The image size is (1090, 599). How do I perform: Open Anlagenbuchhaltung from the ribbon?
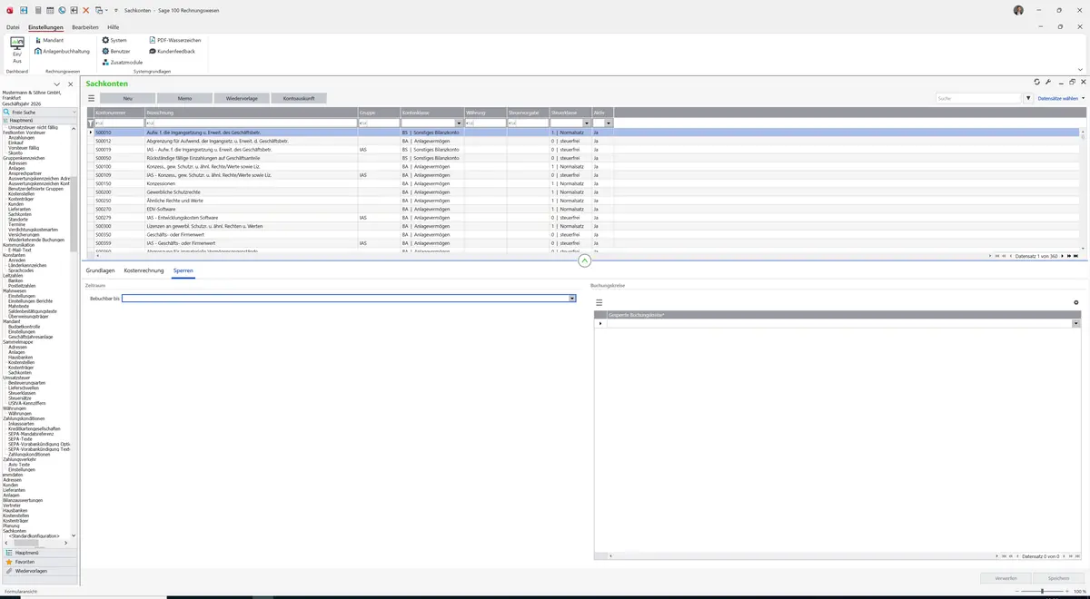pyautogui.click(x=61, y=51)
